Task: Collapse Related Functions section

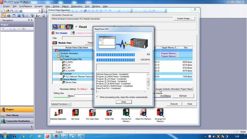Action: coord(61,104)
